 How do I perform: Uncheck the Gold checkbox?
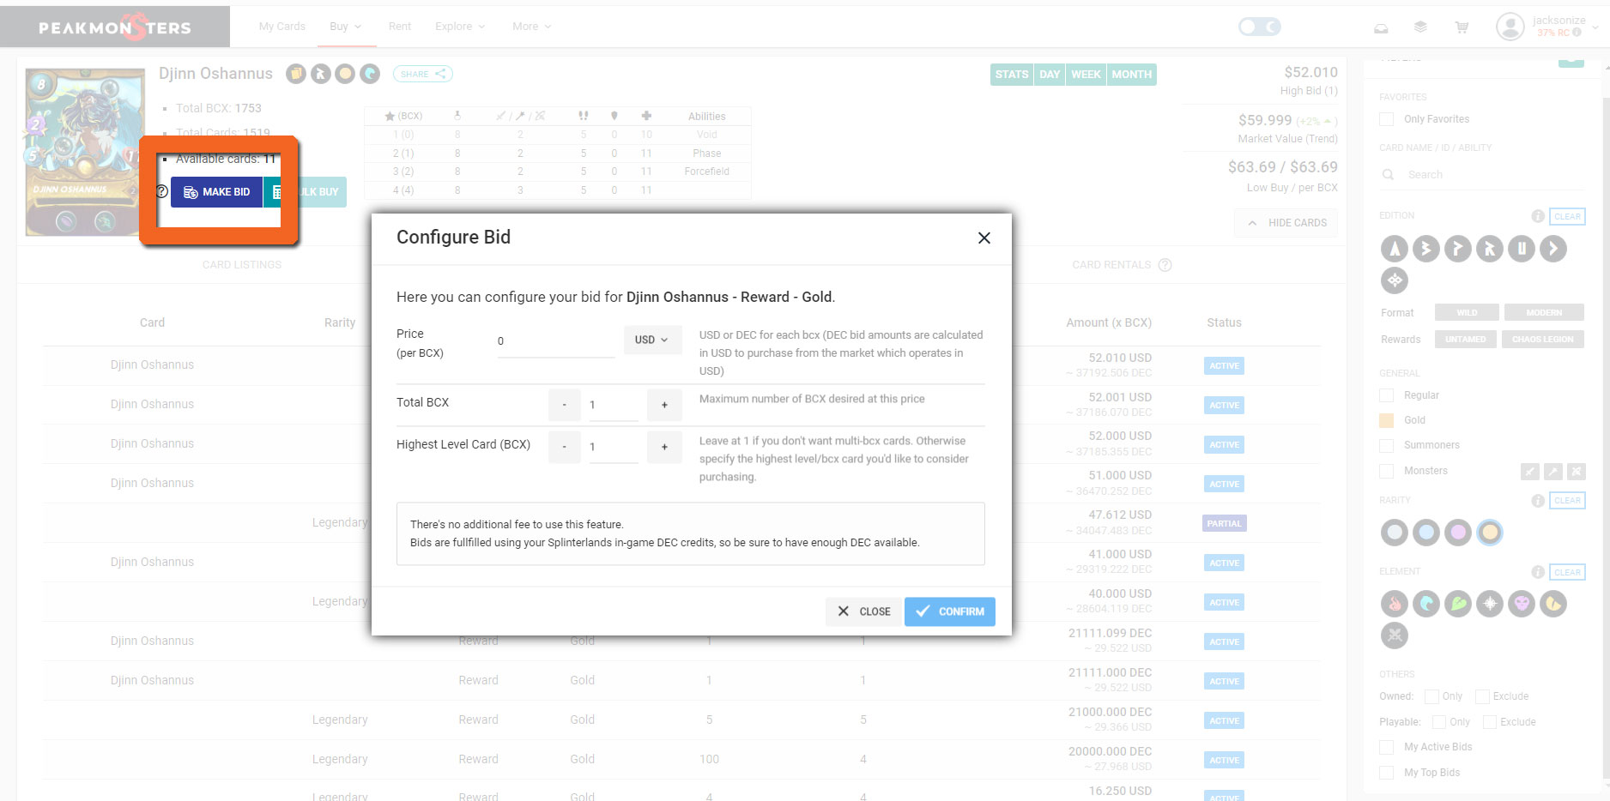tap(1386, 420)
